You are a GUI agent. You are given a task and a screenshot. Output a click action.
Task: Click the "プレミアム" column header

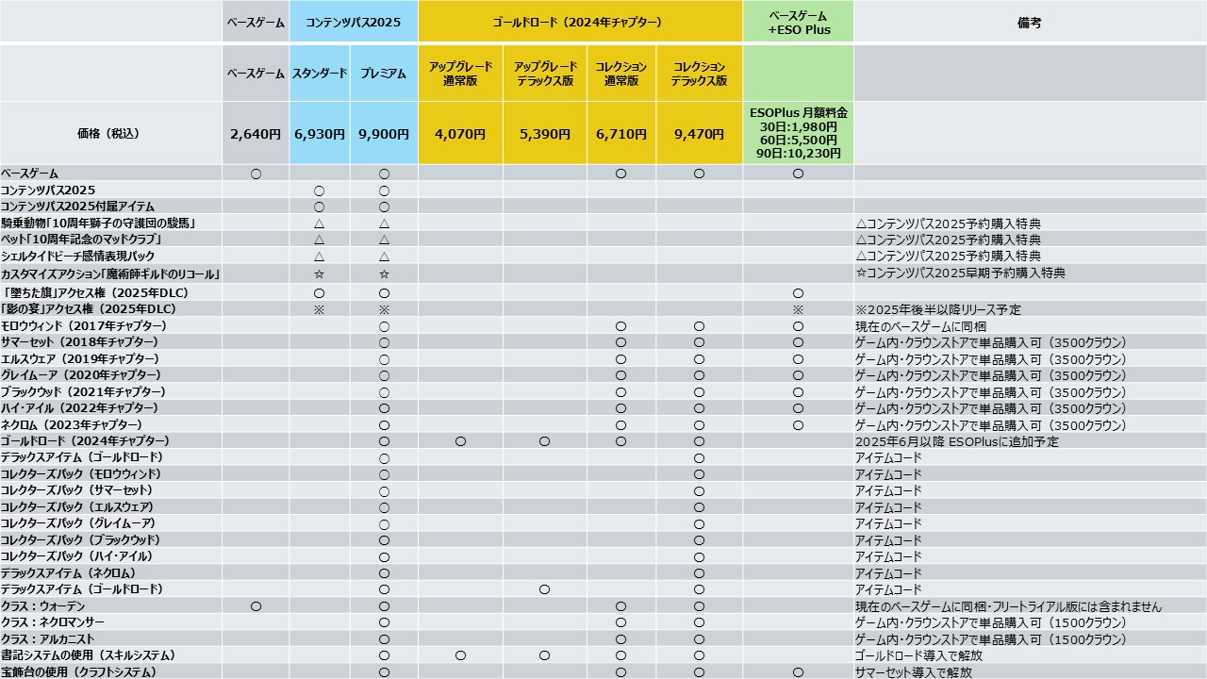tap(384, 73)
